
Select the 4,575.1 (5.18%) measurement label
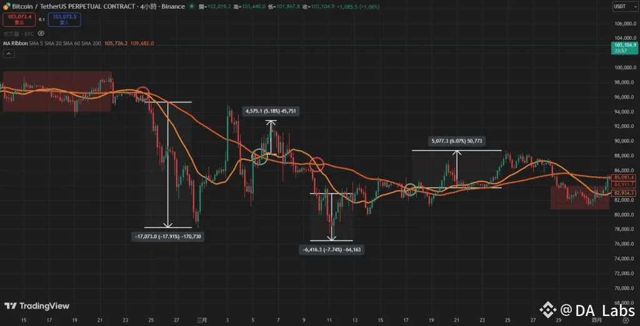click(271, 111)
